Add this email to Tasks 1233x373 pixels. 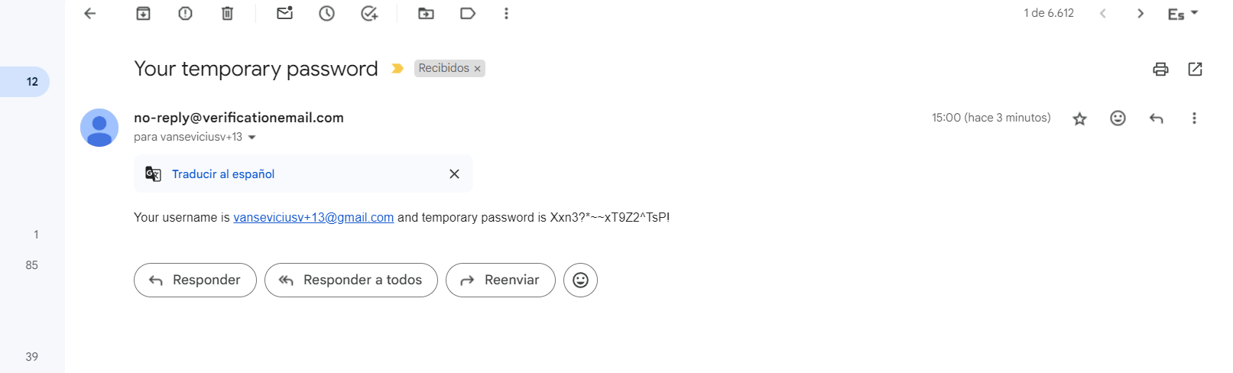click(x=369, y=13)
